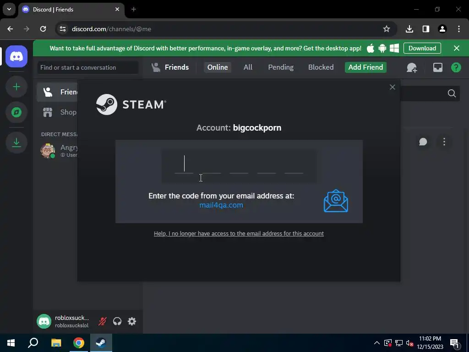Click muted volume icon in system tray

click(x=409, y=343)
